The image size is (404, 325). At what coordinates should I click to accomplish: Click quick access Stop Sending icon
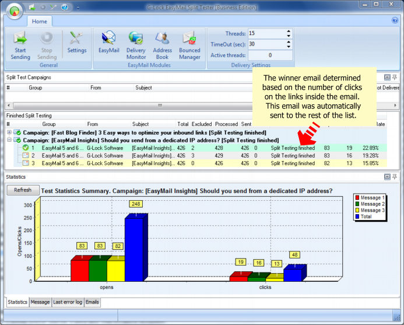[x=43, y=7]
